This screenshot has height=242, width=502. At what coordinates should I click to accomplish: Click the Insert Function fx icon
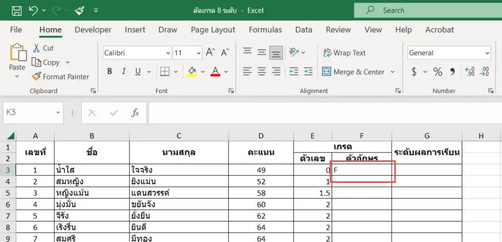tap(135, 113)
